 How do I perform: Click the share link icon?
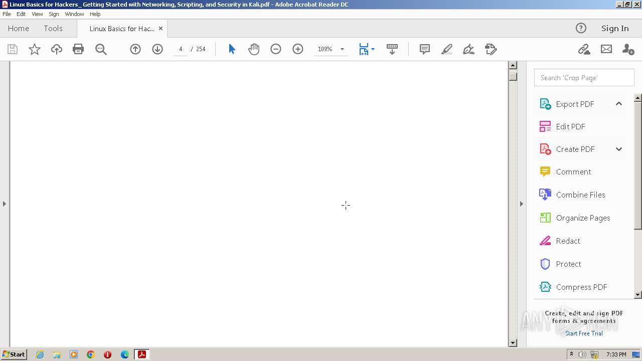pos(584,49)
